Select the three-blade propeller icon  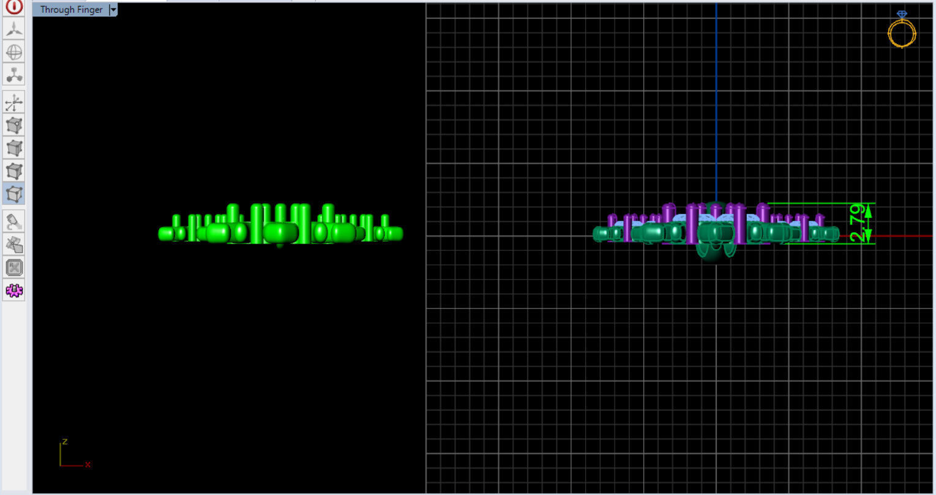tap(14, 29)
